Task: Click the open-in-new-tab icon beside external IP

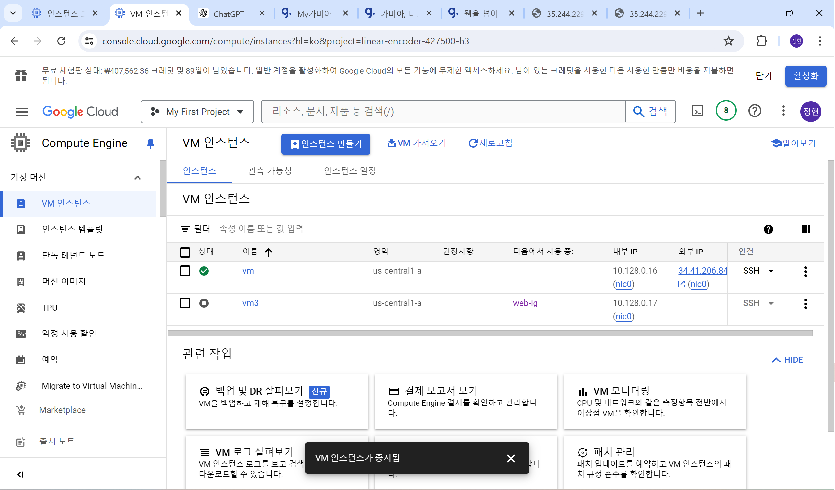Action: pyautogui.click(x=681, y=284)
